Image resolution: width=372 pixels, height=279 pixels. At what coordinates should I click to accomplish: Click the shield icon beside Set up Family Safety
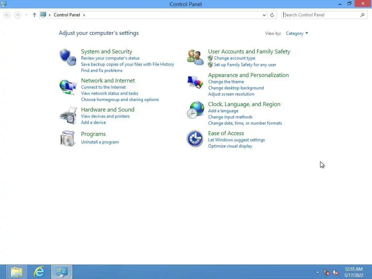coord(210,65)
